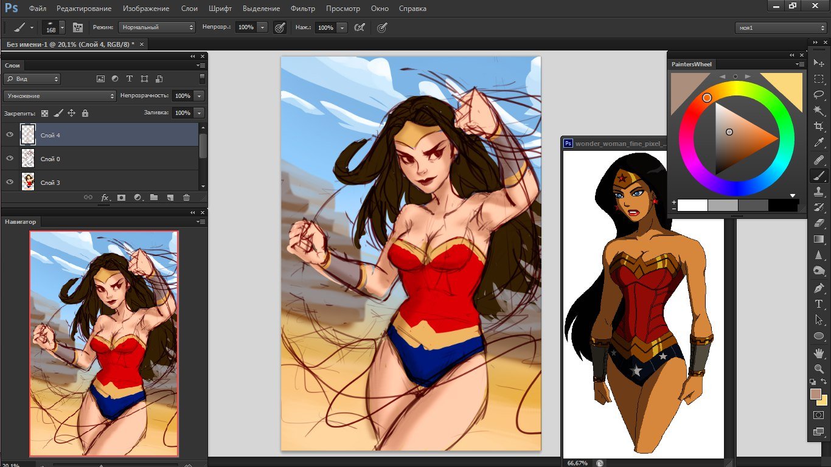
Task: Select the Sponge tool
Action: click(819, 271)
